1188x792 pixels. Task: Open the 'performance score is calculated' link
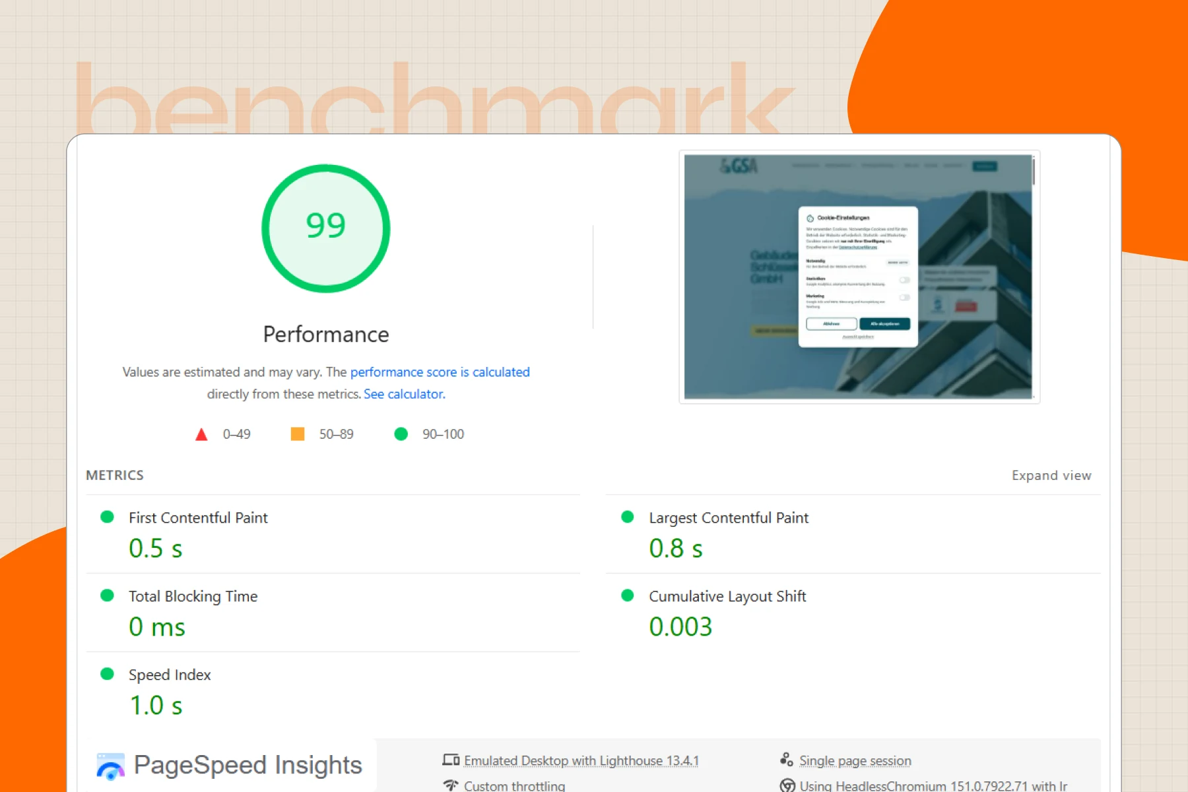coord(440,372)
